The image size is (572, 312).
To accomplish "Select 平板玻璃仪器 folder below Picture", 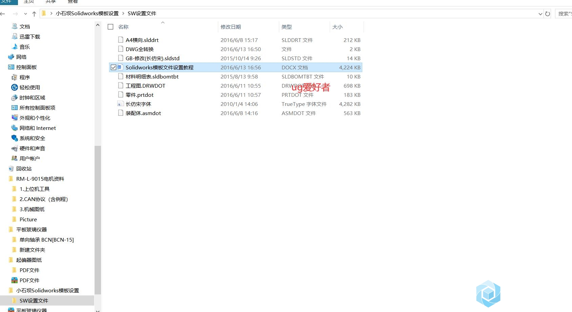I will pyautogui.click(x=32, y=229).
